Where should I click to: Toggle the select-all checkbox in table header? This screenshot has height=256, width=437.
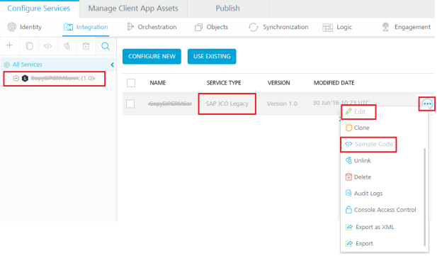pyautogui.click(x=131, y=83)
